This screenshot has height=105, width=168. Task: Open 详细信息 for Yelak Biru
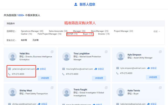point(45,78)
